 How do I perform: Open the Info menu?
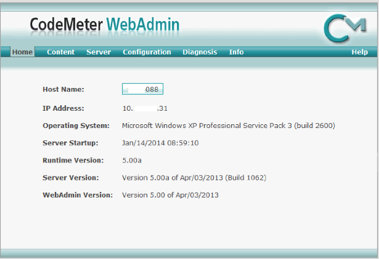(x=236, y=52)
